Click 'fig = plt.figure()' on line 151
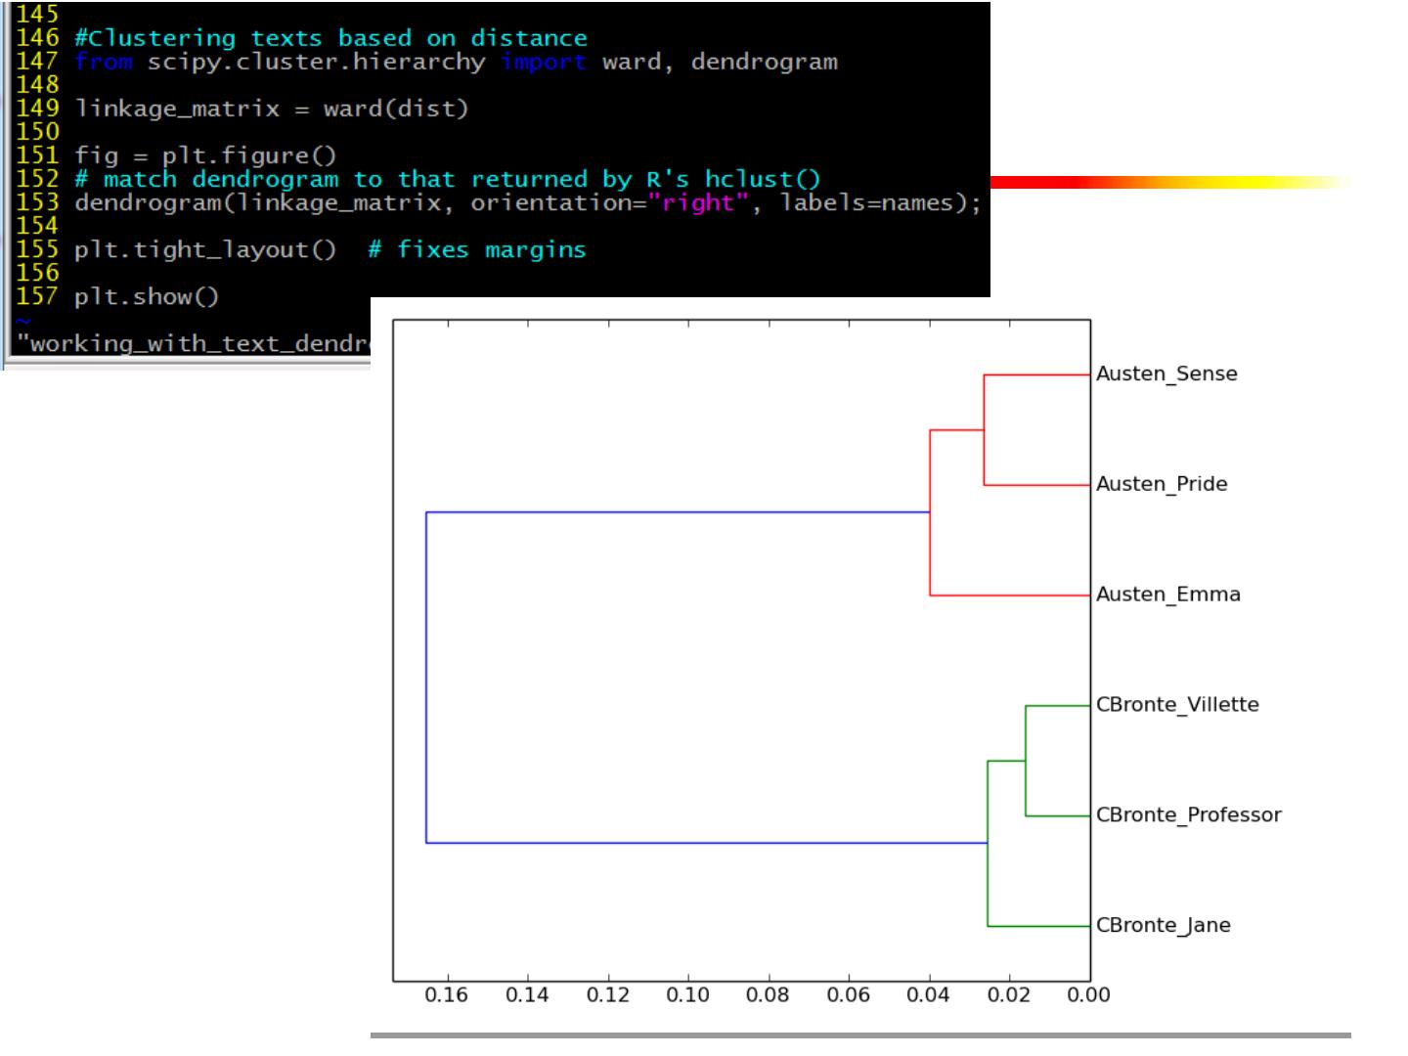Image resolution: width=1408 pixels, height=1056 pixels. 205,155
